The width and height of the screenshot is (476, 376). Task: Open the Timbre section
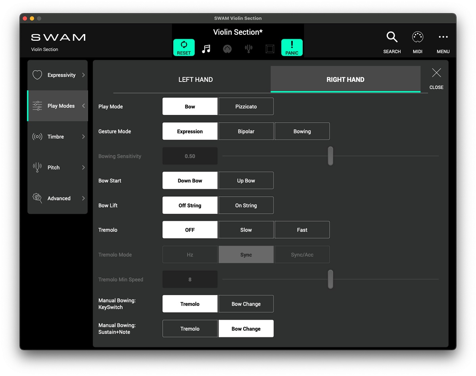[x=58, y=137]
